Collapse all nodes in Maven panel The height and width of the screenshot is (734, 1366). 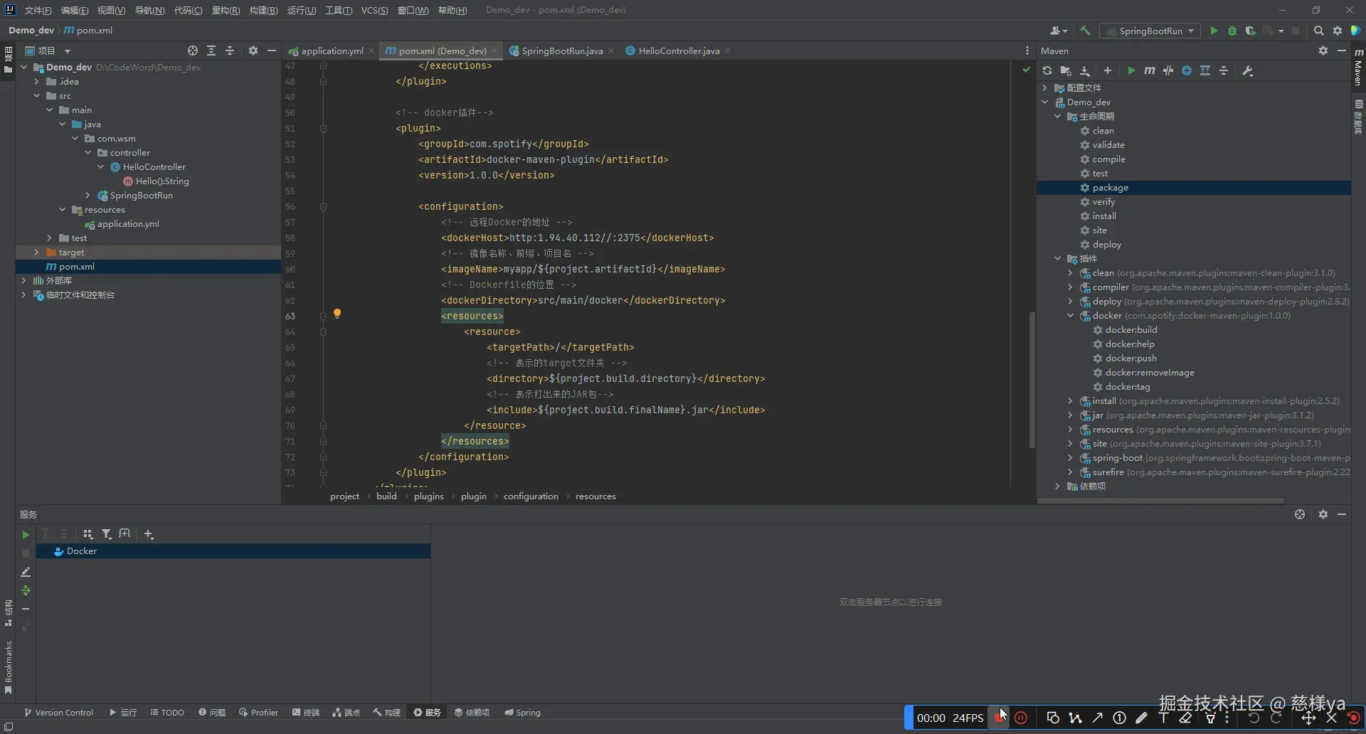(1224, 70)
